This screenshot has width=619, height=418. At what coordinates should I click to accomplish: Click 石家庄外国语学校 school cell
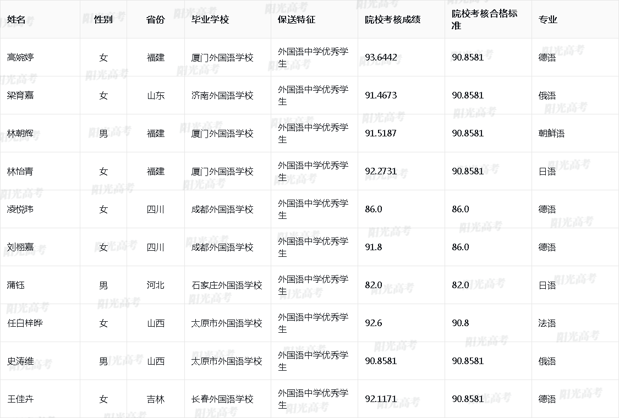pos(227,285)
